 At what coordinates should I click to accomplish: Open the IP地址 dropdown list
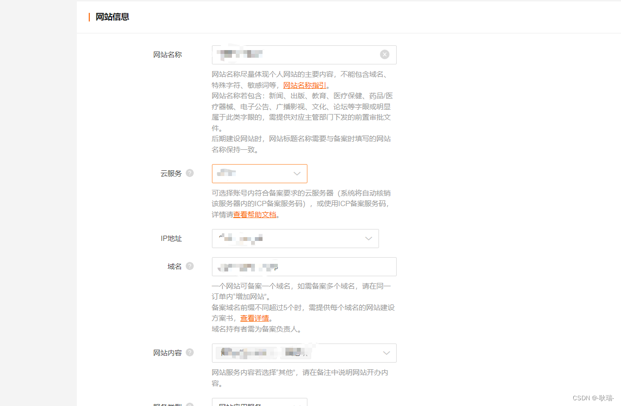pyautogui.click(x=295, y=239)
